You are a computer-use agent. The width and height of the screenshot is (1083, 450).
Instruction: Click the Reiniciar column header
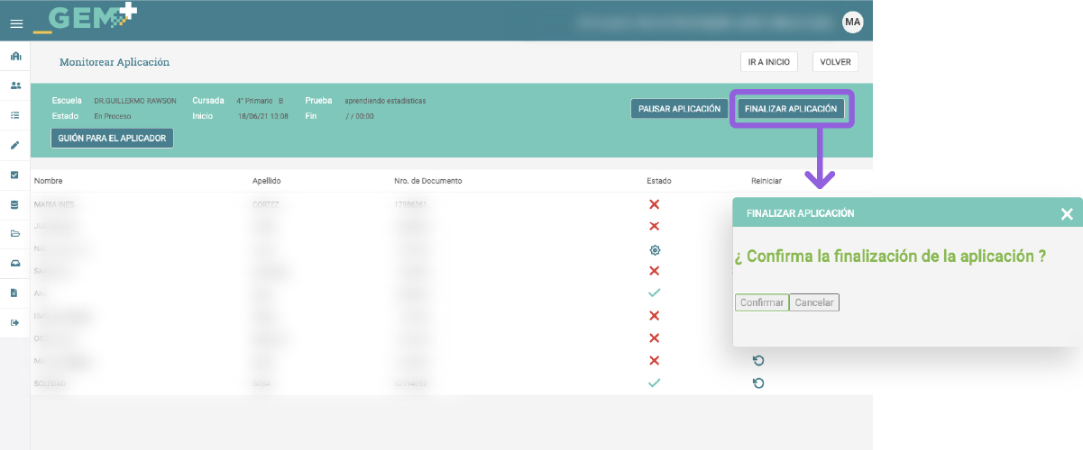pyautogui.click(x=766, y=181)
